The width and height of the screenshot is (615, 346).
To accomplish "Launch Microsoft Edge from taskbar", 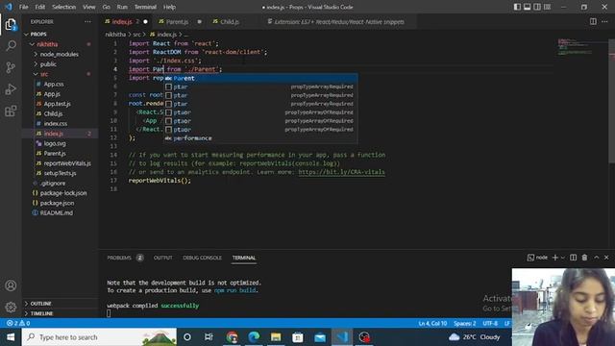I will (x=254, y=337).
